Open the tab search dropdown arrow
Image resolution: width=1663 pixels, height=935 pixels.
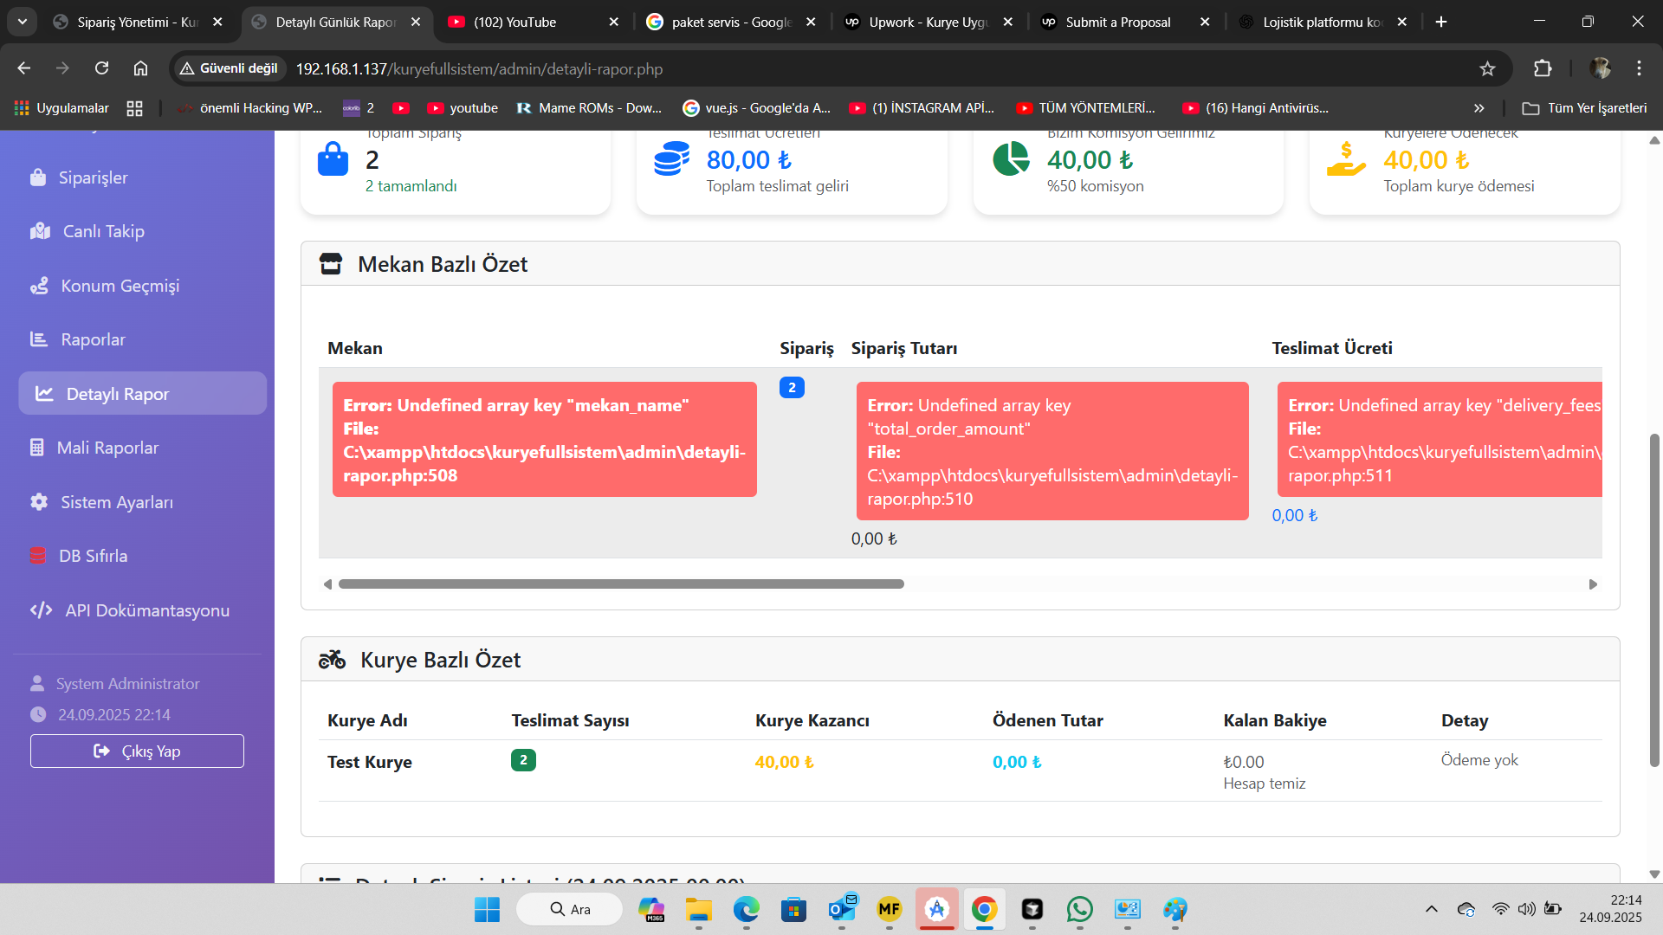point(22,22)
